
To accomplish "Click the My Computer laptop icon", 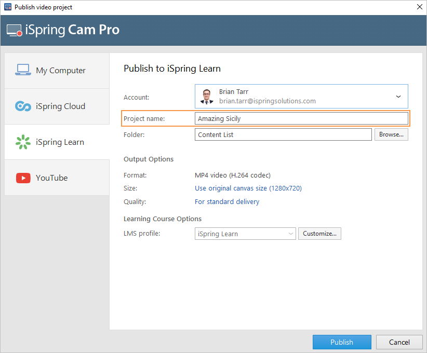I will 23,70.
